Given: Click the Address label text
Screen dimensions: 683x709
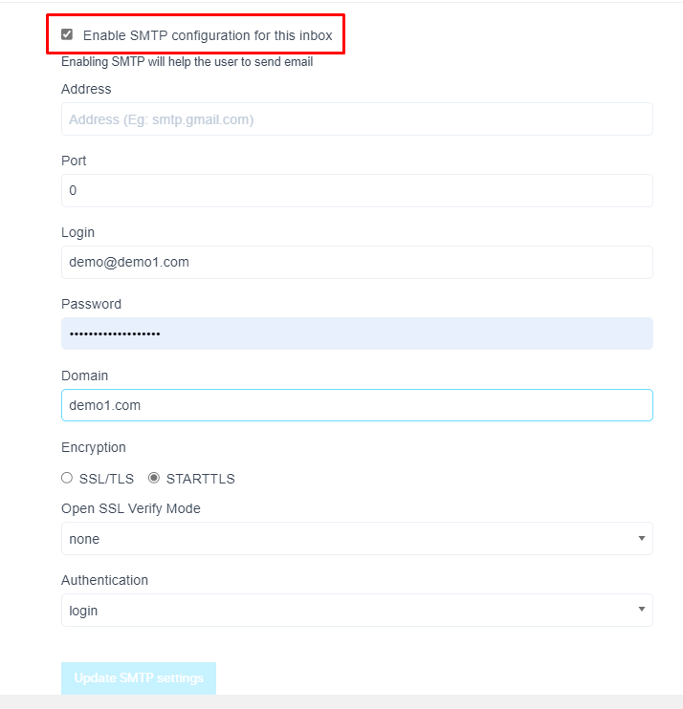Looking at the screenshot, I should pos(86,89).
